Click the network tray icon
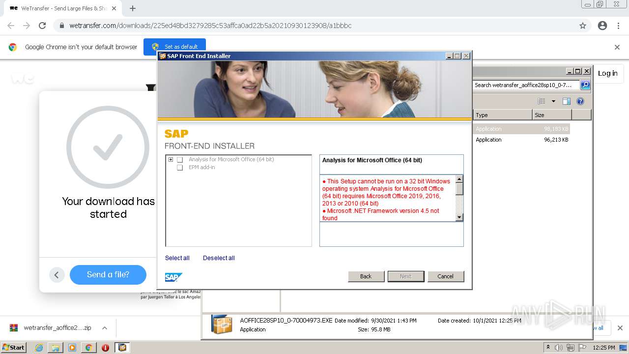629x354 pixels. point(571,348)
